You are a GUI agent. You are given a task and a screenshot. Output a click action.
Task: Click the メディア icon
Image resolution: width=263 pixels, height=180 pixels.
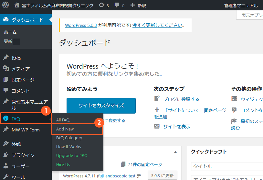click(6, 68)
